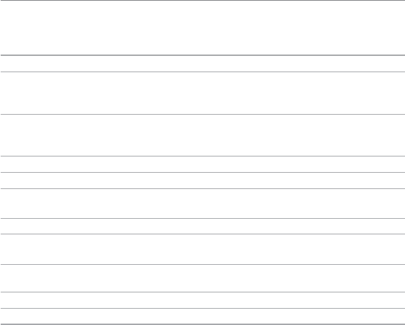
Task: Select the tenth blank table row
Action: coord(203,300)
